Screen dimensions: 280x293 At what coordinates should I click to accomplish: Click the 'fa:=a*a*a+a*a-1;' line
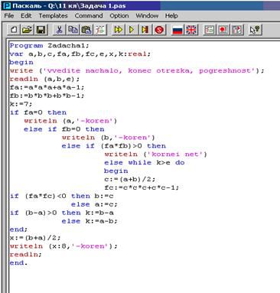coord(47,87)
